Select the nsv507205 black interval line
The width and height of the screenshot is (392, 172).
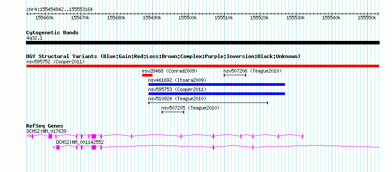click(x=173, y=112)
